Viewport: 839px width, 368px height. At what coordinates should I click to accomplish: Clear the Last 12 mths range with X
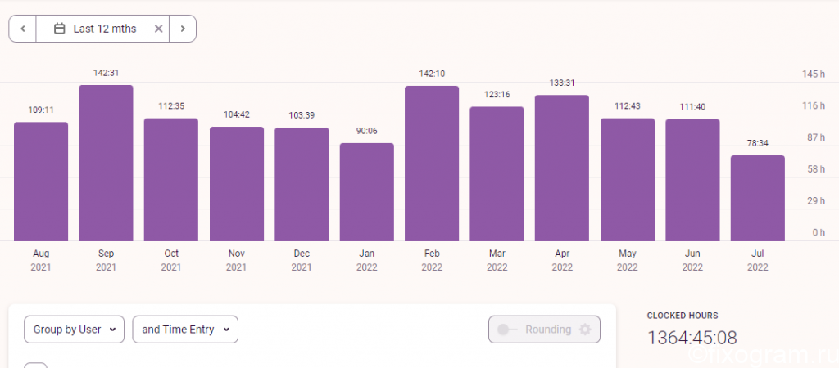click(158, 29)
